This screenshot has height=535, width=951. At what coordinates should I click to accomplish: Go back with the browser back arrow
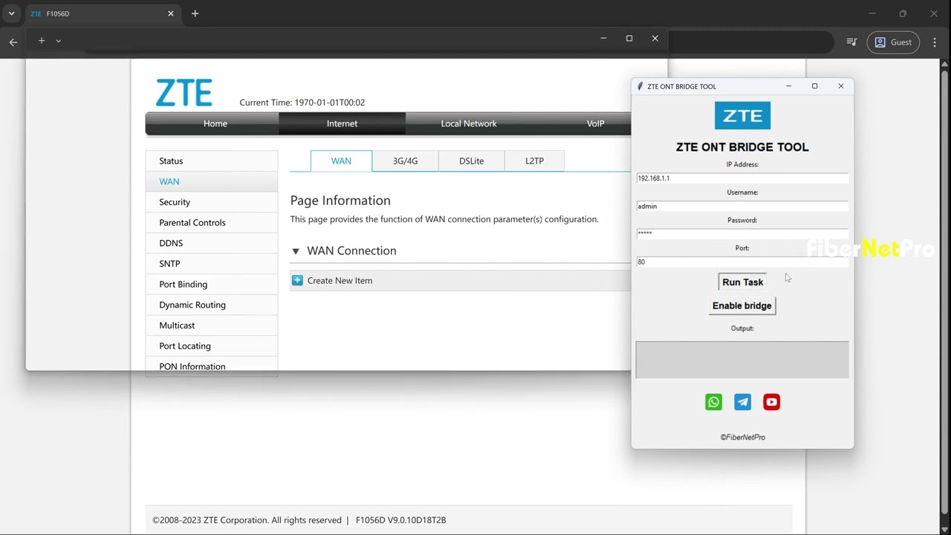13,42
